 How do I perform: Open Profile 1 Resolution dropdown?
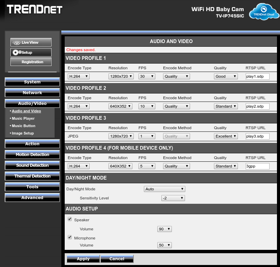(x=121, y=76)
